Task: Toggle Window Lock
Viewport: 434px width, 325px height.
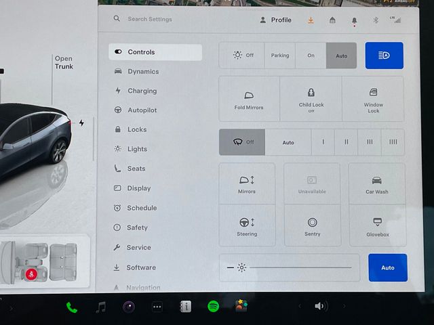Action: 373,99
